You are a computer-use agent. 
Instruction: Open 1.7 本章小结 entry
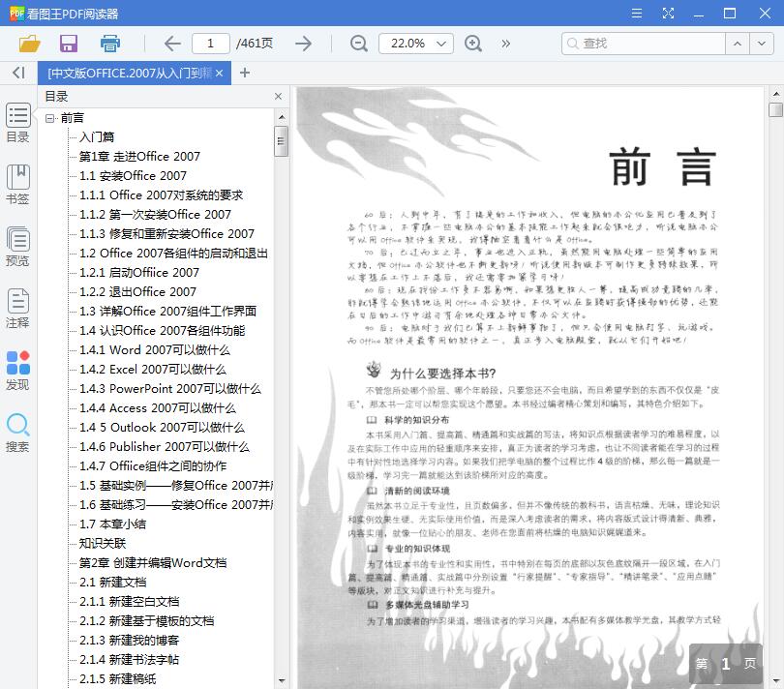(x=112, y=524)
